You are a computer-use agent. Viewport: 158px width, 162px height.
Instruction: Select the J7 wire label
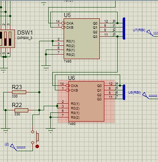(x=116, y=97)
